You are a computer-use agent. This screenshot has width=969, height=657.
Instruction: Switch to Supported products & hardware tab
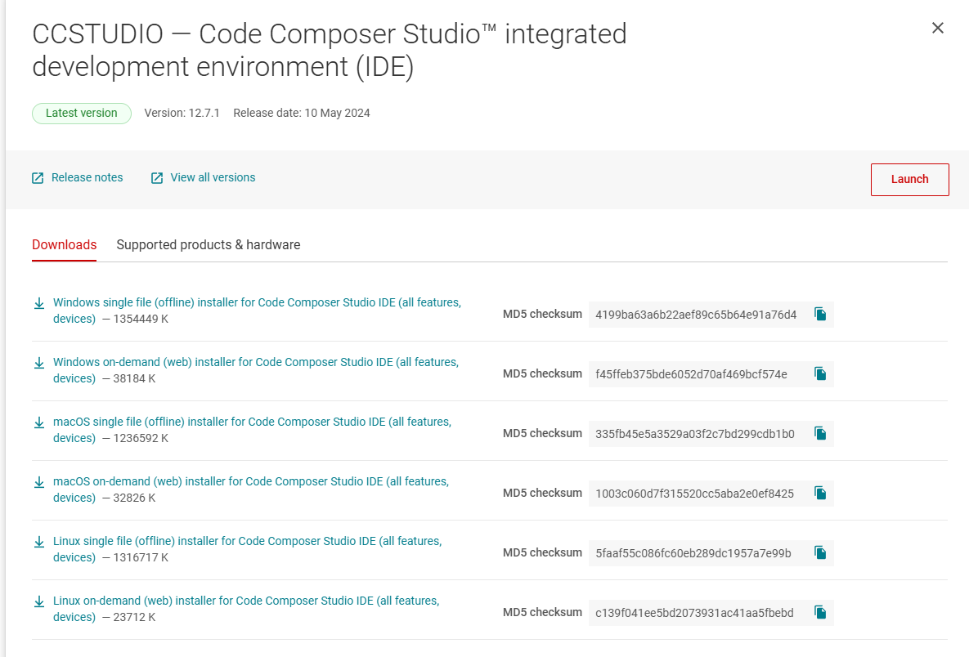click(x=209, y=244)
